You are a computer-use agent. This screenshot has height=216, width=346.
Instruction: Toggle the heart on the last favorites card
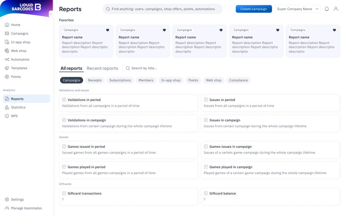(334, 30)
